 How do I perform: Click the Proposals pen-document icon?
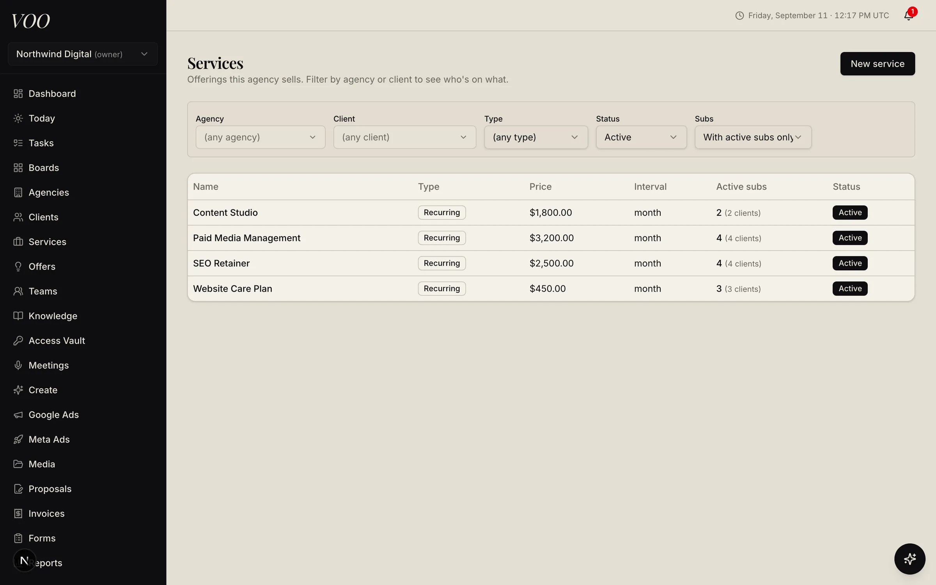[18, 489]
